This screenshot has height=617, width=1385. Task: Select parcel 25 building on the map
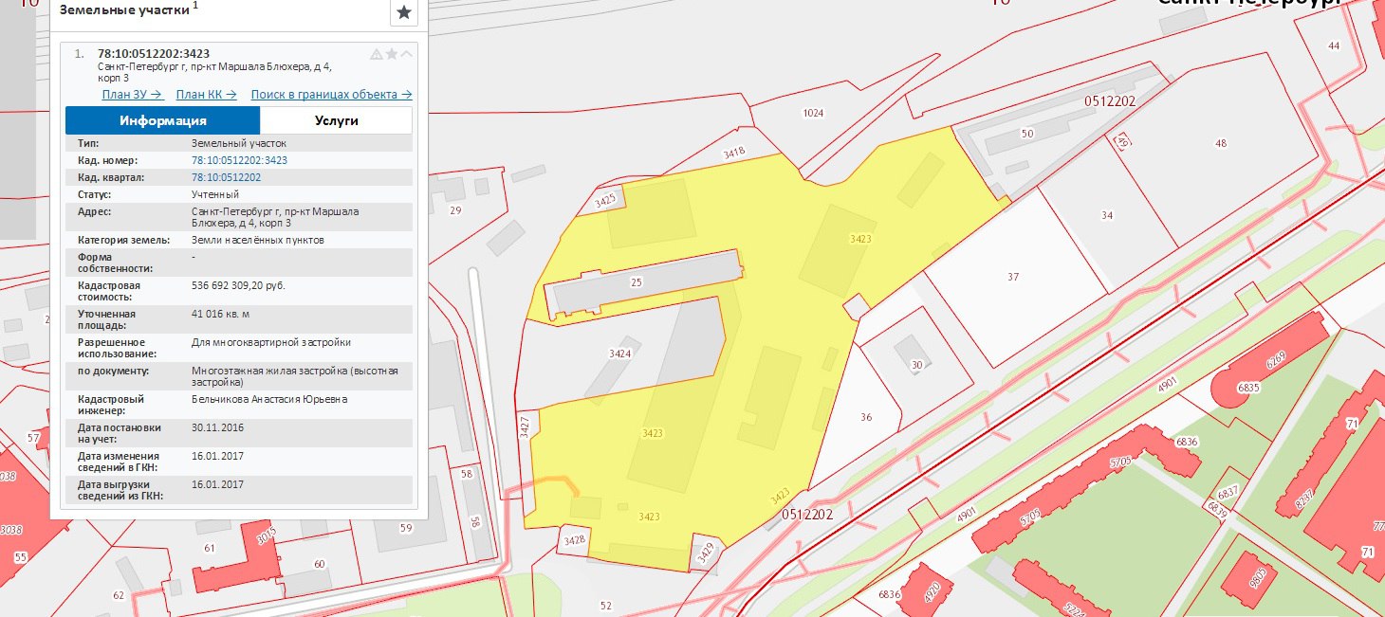click(636, 283)
